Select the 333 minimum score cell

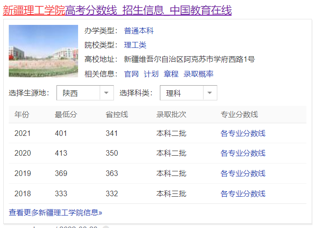[61, 193]
